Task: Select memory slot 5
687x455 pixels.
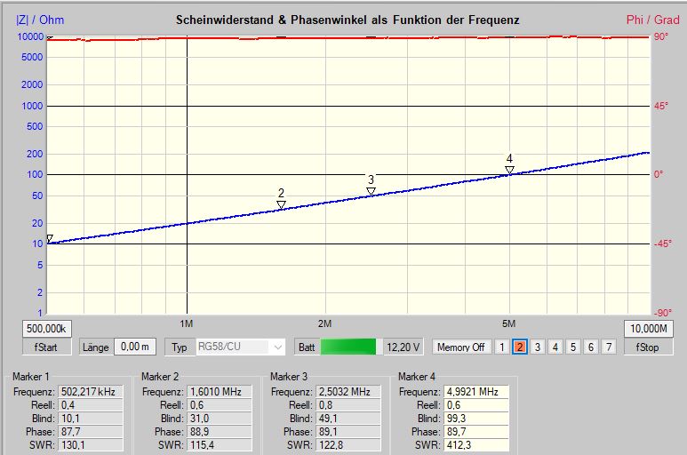Action: coord(573,347)
